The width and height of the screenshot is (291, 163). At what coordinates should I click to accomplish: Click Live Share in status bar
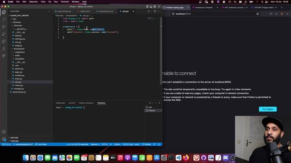[41, 144]
